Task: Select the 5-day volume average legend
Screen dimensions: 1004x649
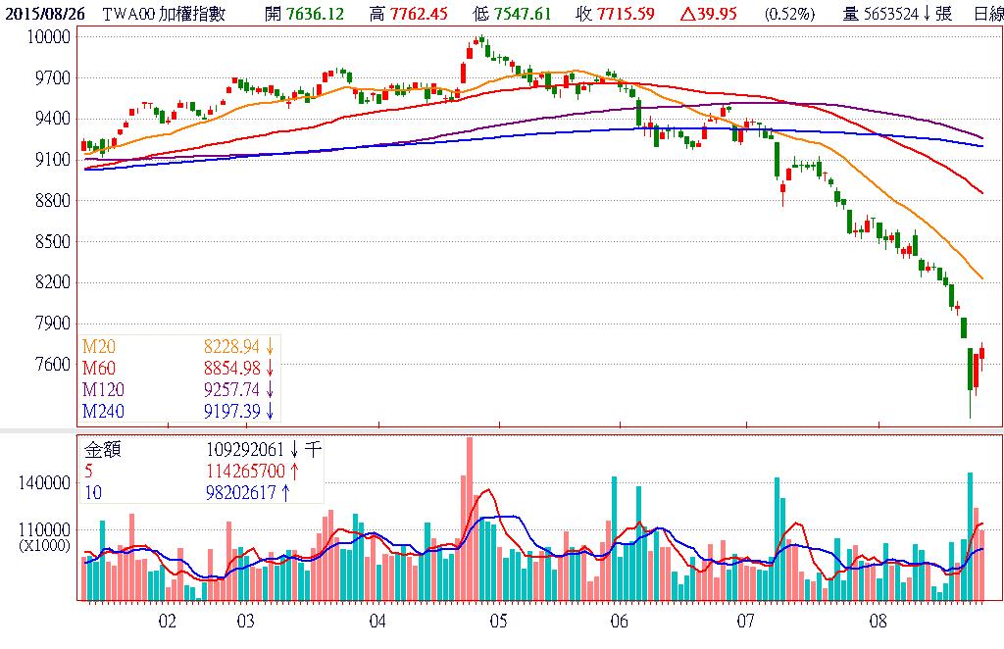Action: pos(90,471)
